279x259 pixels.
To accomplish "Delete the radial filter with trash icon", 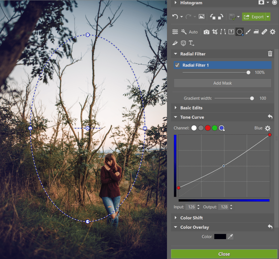I will pos(270,54).
